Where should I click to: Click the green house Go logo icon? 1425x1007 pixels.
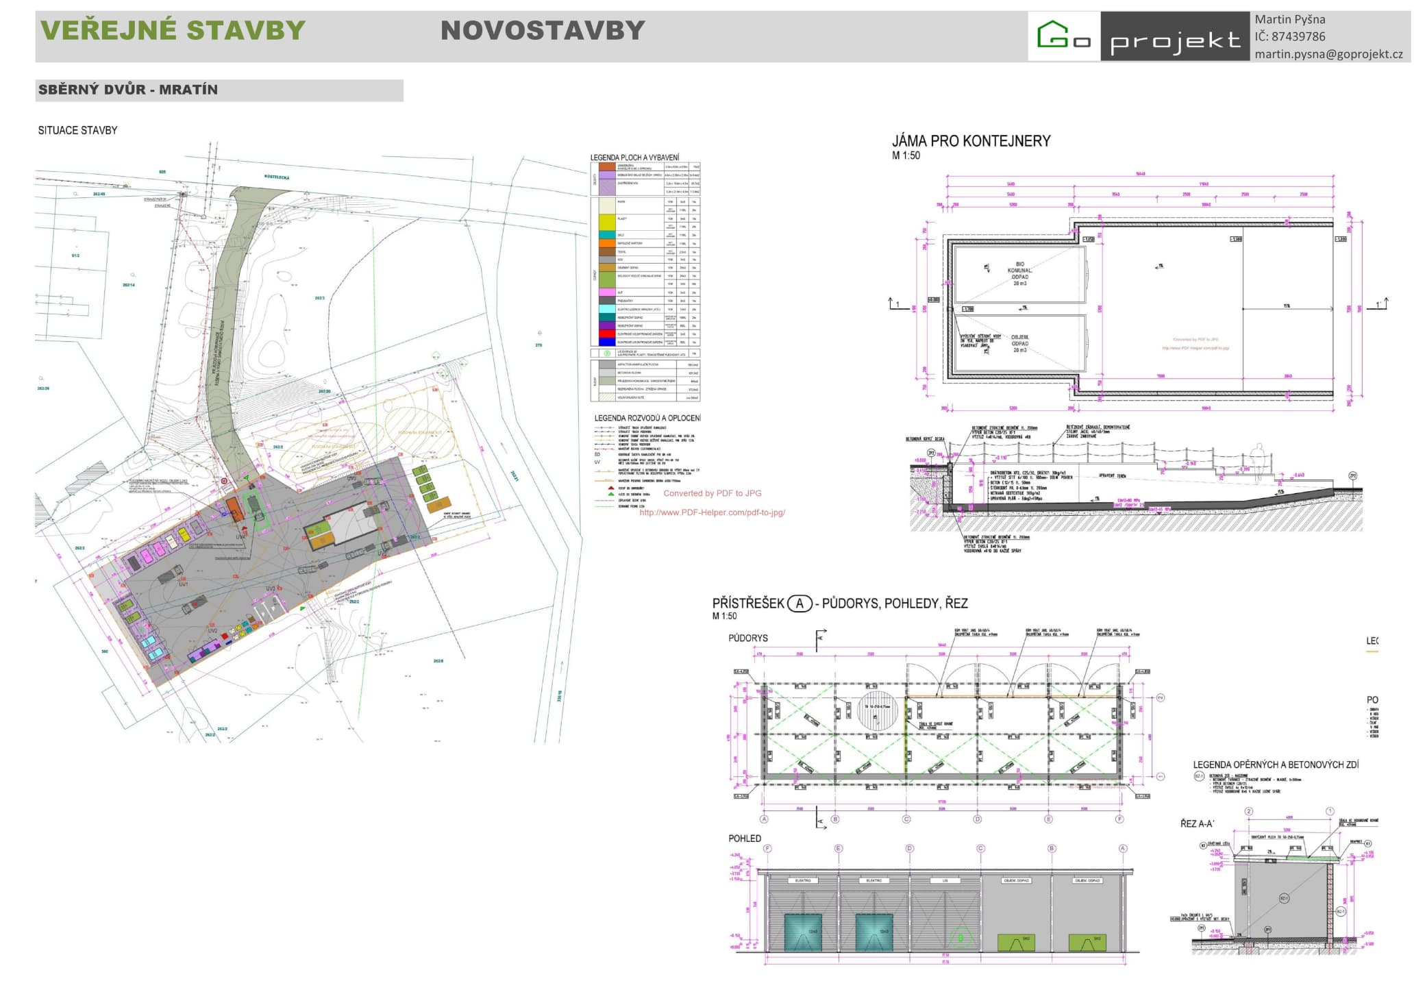click(x=1054, y=34)
